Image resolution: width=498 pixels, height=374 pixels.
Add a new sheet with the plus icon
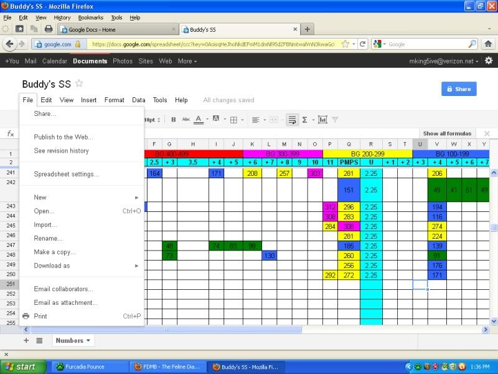26,340
